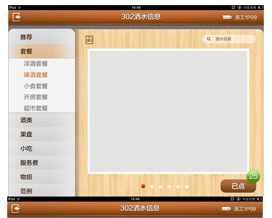Tap the exit icon in the lower header
The height and width of the screenshot is (218, 272).
tap(15, 209)
